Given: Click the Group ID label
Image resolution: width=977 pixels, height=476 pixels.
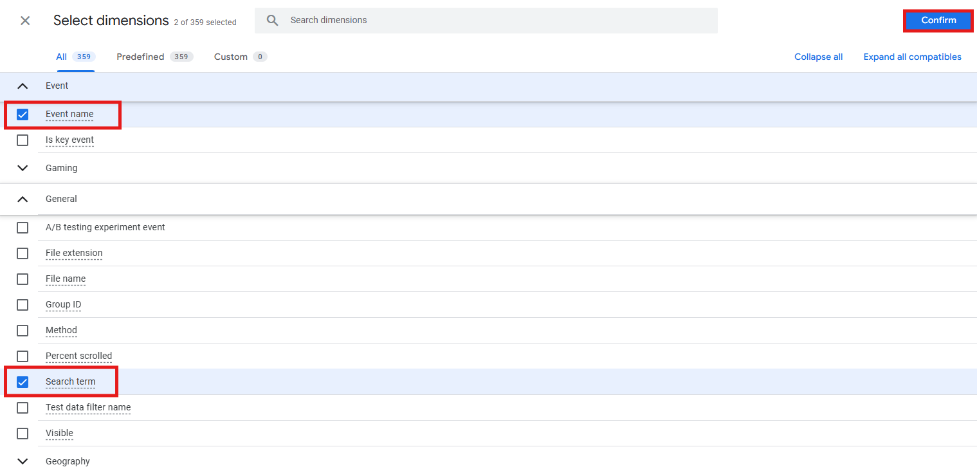Looking at the screenshot, I should click(x=63, y=304).
